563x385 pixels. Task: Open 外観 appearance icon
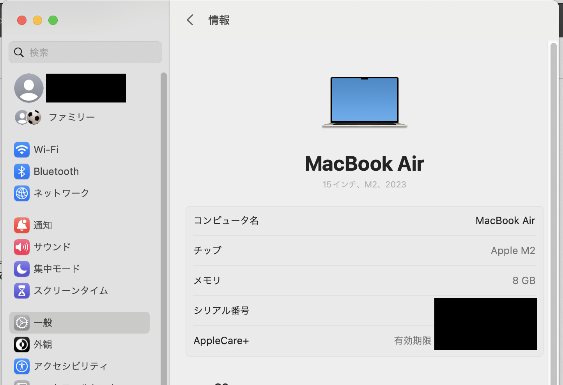22,344
